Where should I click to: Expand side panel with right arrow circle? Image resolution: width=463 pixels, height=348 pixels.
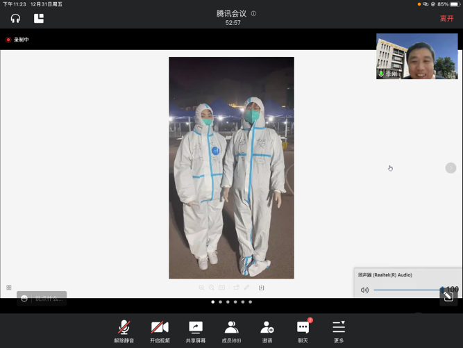451,168
